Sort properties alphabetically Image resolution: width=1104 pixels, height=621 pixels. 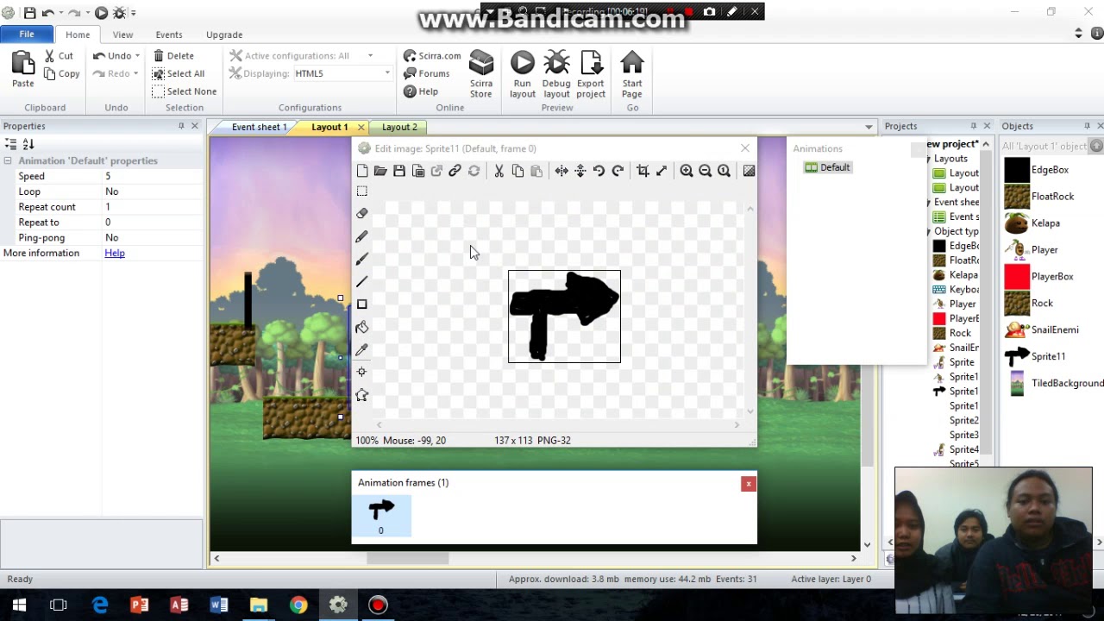[x=28, y=144]
